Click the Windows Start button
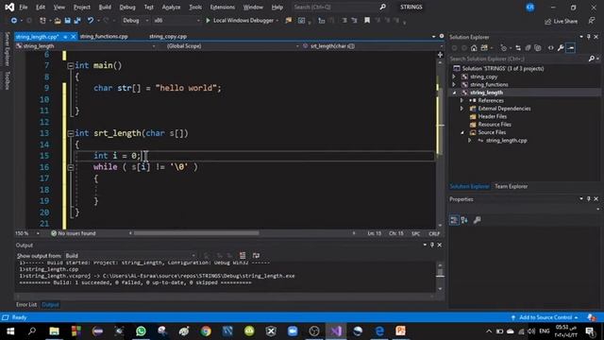Image resolution: width=604 pixels, height=340 pixels. [10, 331]
